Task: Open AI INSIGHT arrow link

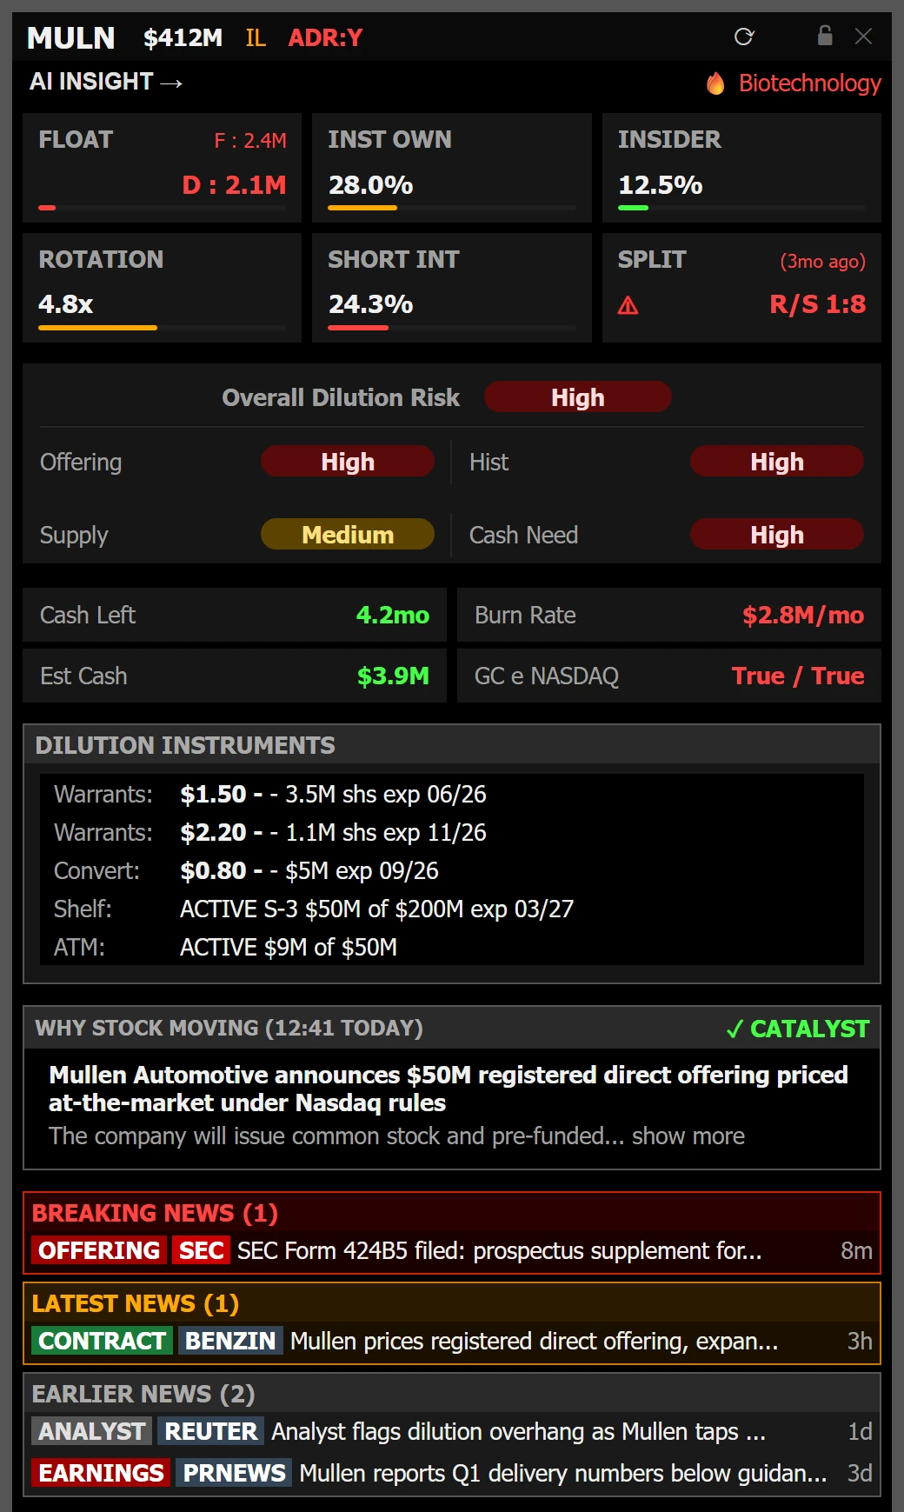Action: [x=106, y=82]
